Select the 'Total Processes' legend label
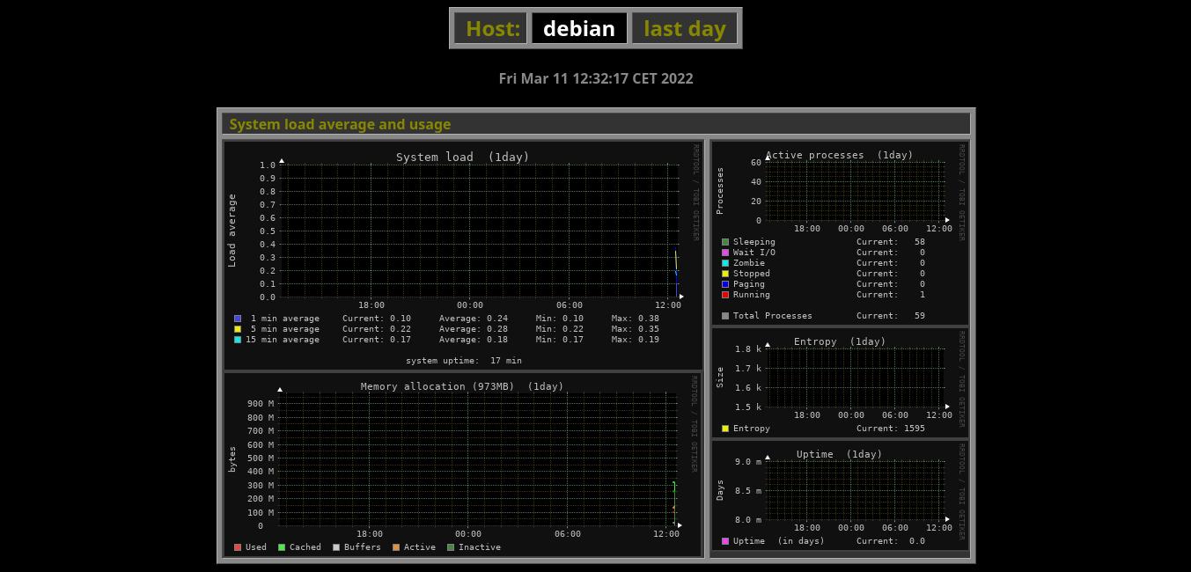Screen dimensions: 1191x572 click(x=773, y=316)
